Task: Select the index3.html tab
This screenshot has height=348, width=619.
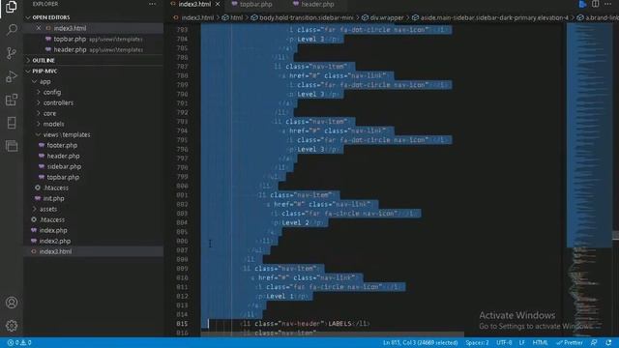Action: tap(194, 4)
